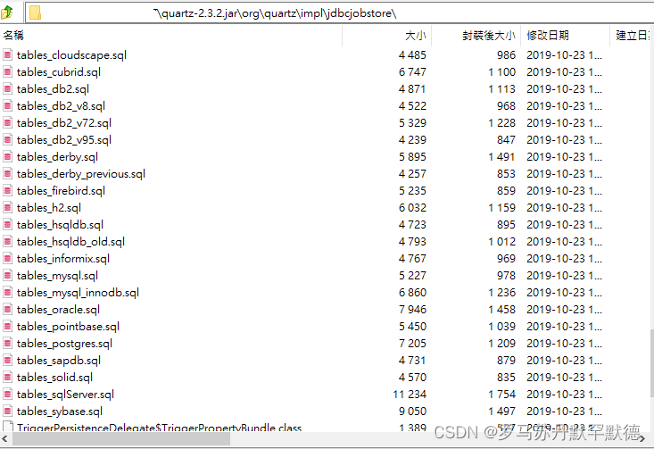Sort by the 建立日期 column header

point(632,36)
